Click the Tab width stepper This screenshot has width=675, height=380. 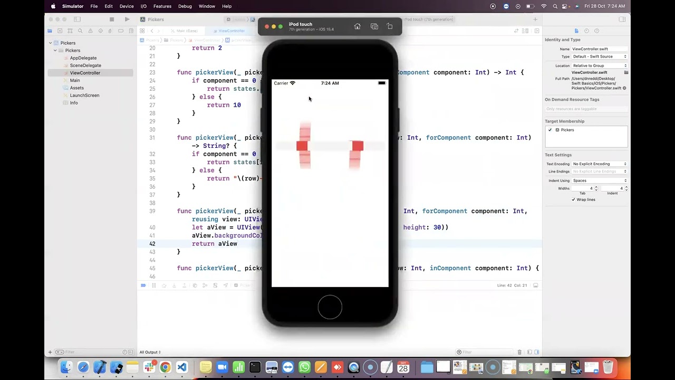[596, 188]
